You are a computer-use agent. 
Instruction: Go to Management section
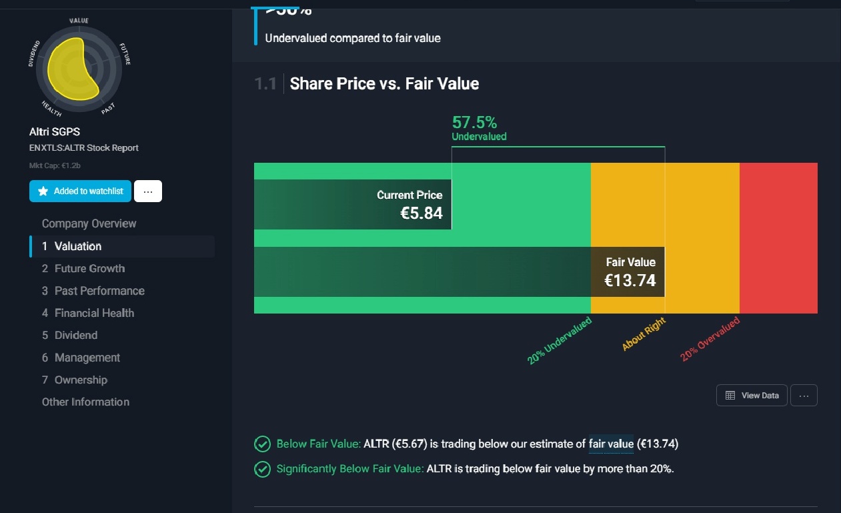[x=87, y=358]
